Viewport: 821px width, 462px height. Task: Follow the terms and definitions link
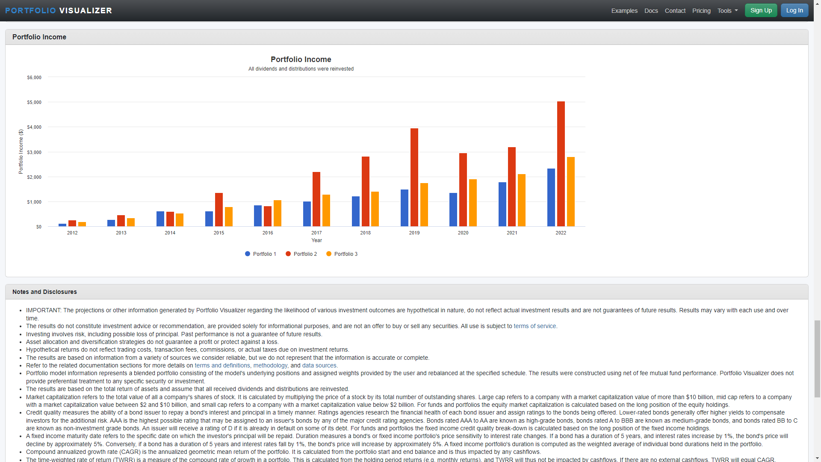222,365
